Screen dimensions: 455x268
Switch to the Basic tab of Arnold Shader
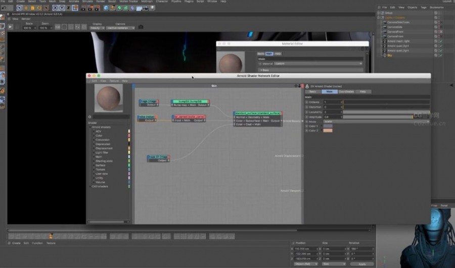[312, 91]
